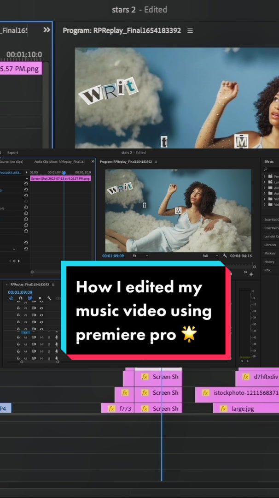
Task: Open the Program monitor settings wrench
Action: tap(225, 256)
